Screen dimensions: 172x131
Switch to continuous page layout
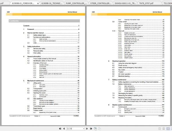coord(164,129)
